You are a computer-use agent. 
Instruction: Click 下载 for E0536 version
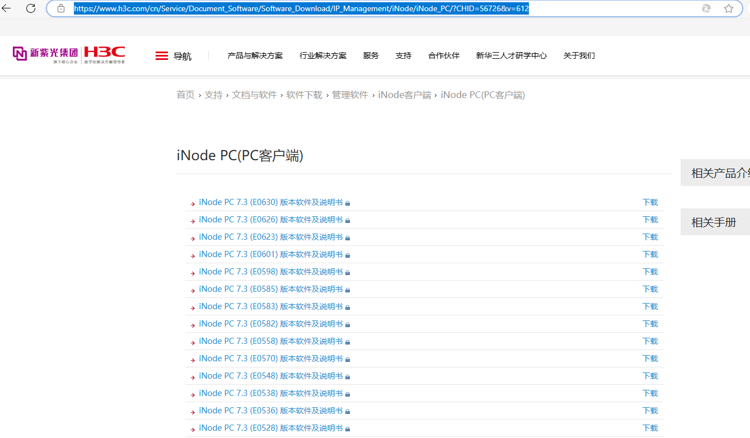click(x=650, y=411)
